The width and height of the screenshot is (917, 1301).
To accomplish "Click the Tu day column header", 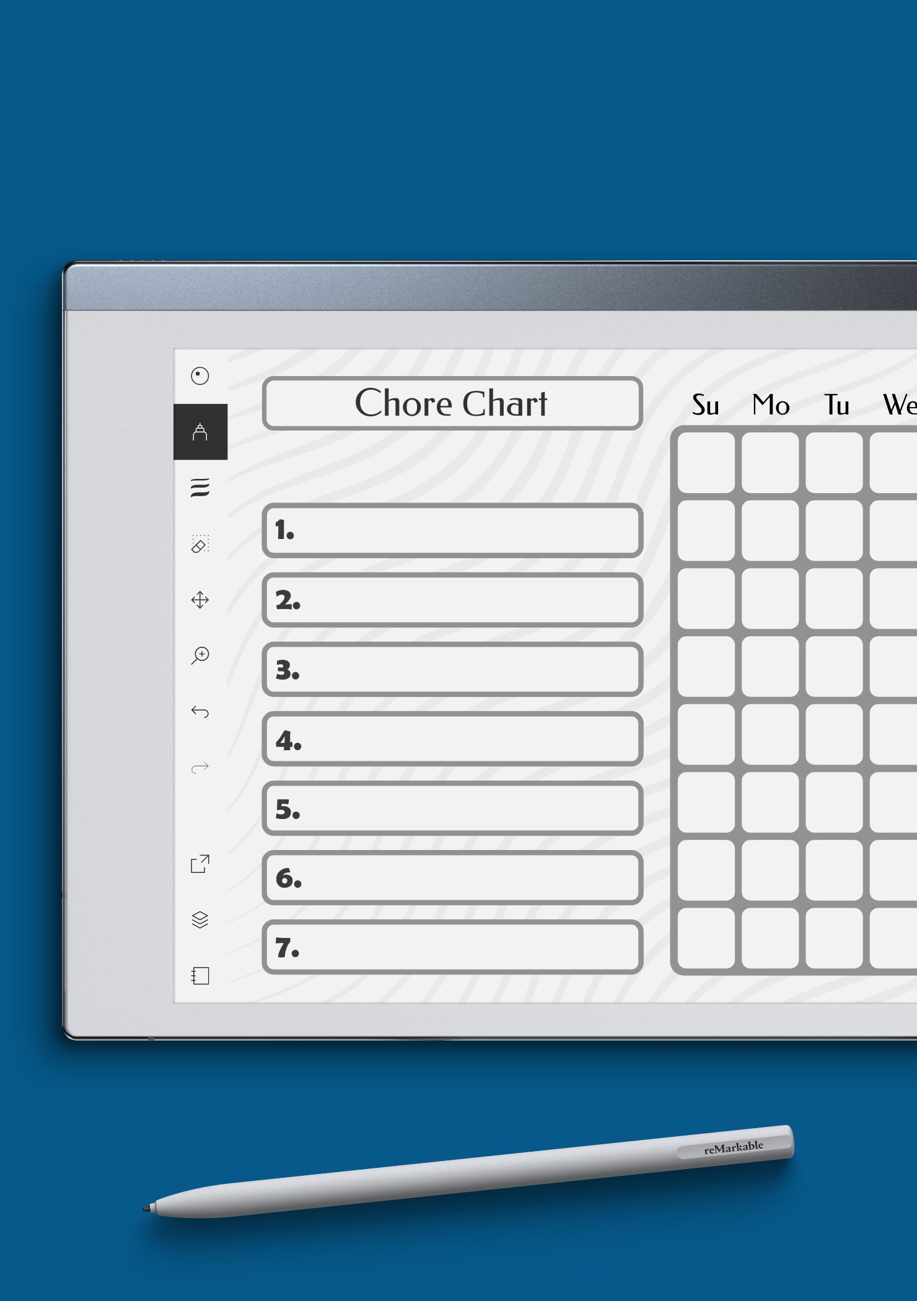I will [x=836, y=406].
